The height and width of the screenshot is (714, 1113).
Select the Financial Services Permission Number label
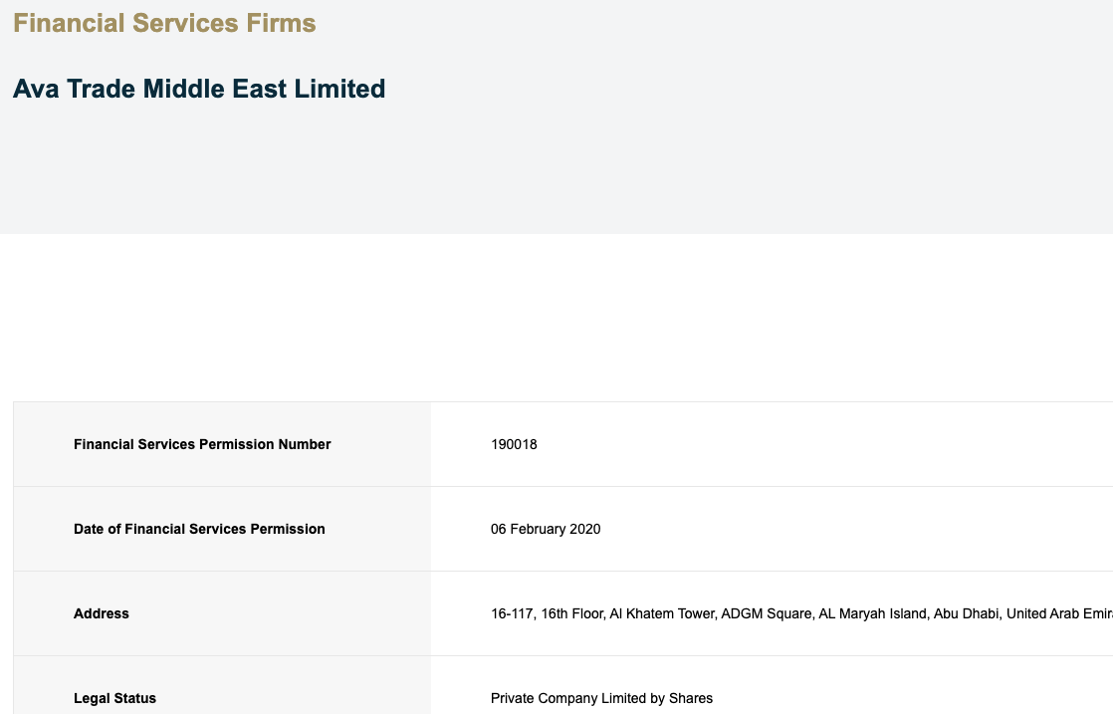(202, 444)
